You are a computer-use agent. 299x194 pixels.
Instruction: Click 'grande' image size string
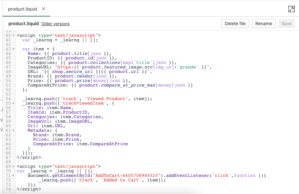[188, 67]
